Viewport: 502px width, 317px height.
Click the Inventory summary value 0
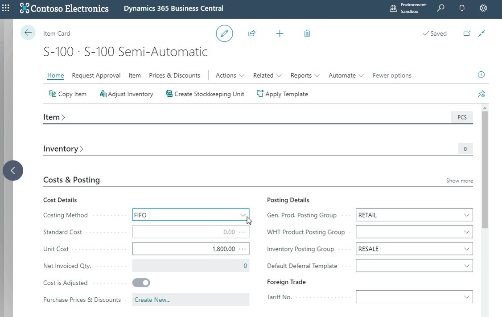coord(465,149)
